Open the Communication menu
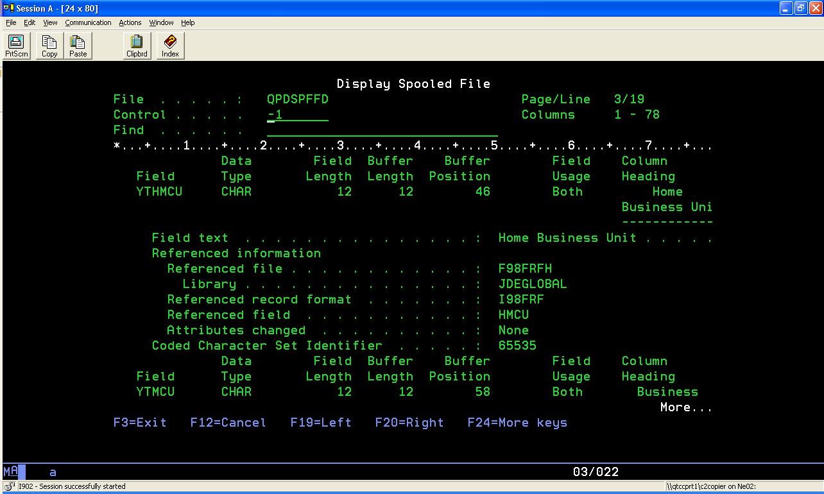The height and width of the screenshot is (494, 824). tap(88, 22)
